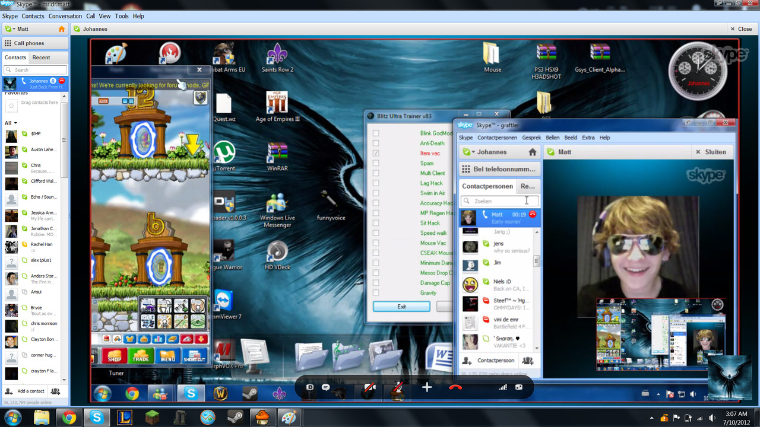Open Gesprek menu in graftler Skype window

click(x=531, y=138)
